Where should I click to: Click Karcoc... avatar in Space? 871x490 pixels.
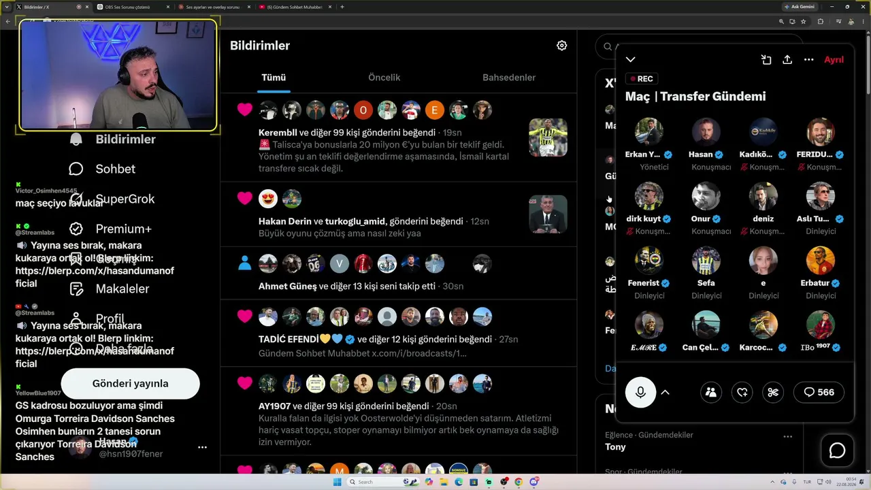(x=763, y=325)
